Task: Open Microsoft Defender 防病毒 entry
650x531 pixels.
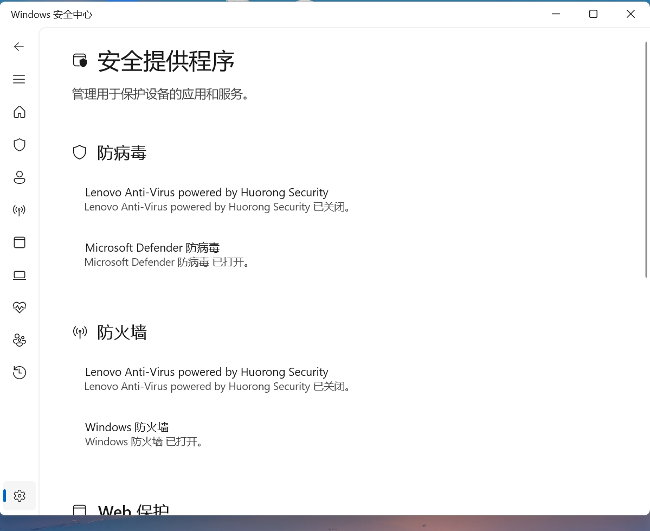Action: click(x=166, y=254)
